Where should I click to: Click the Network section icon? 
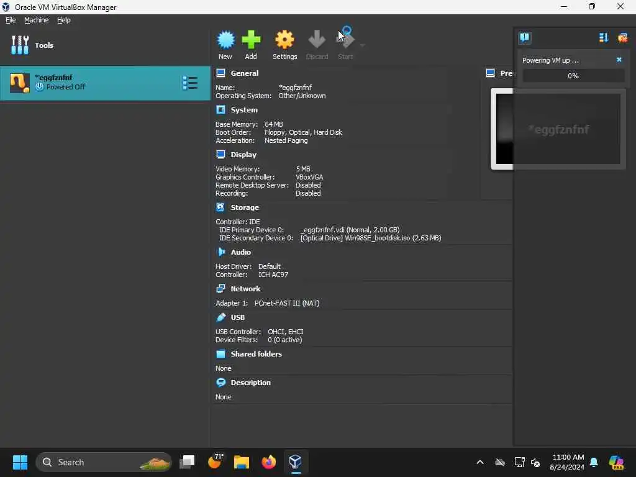coord(220,288)
